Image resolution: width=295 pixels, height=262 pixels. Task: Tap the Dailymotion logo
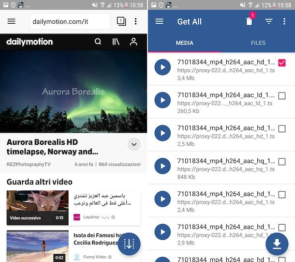coord(29,42)
